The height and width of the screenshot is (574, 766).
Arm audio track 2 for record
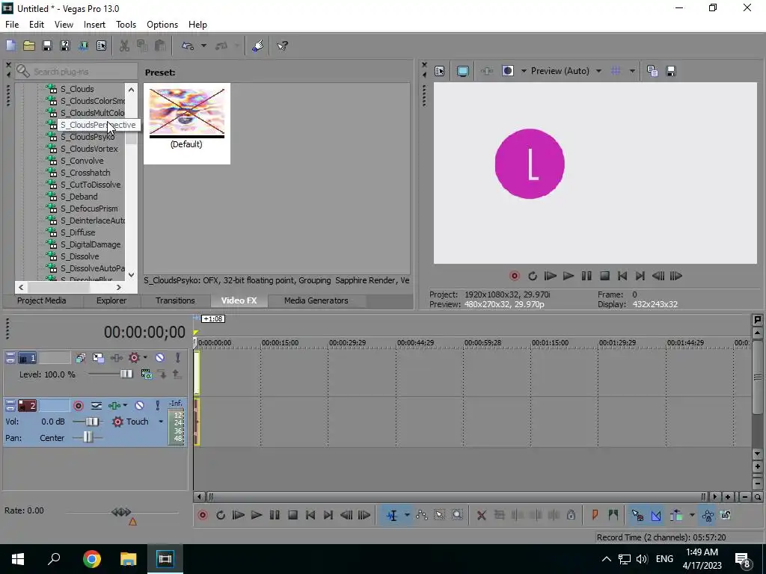(78, 406)
